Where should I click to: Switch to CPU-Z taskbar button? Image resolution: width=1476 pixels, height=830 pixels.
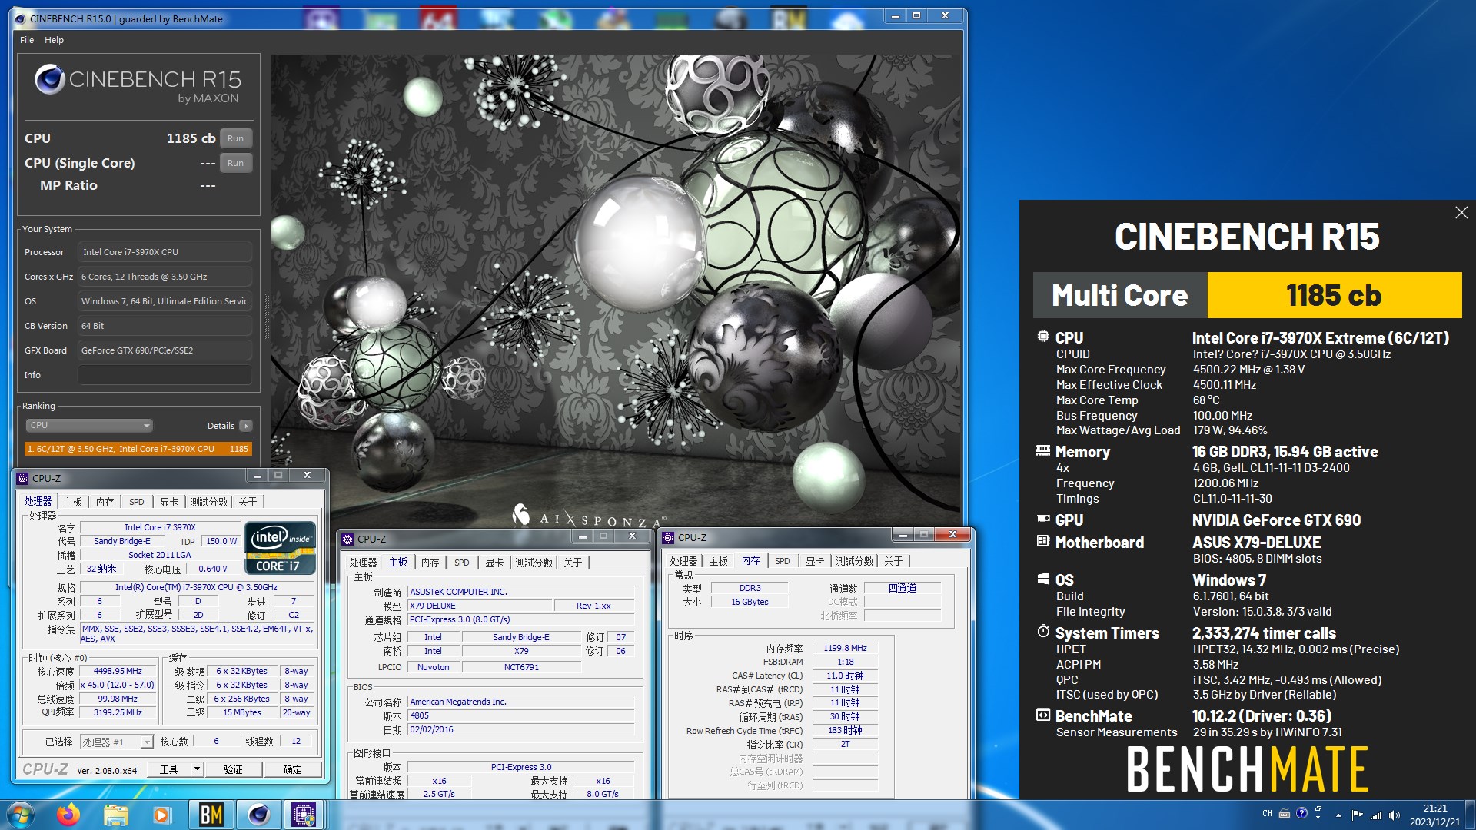(x=304, y=815)
